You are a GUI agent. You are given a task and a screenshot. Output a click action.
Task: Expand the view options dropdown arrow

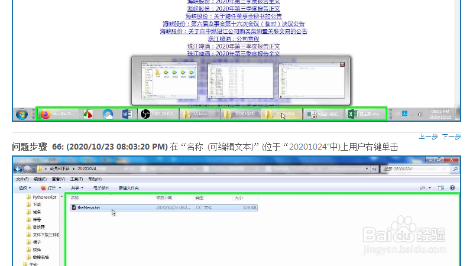[x=430, y=188]
